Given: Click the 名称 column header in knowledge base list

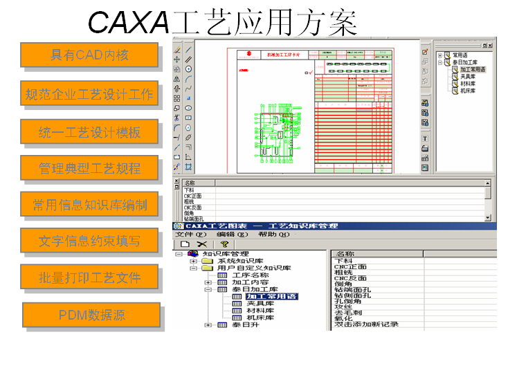Looking at the screenshot, I should 377,254.
